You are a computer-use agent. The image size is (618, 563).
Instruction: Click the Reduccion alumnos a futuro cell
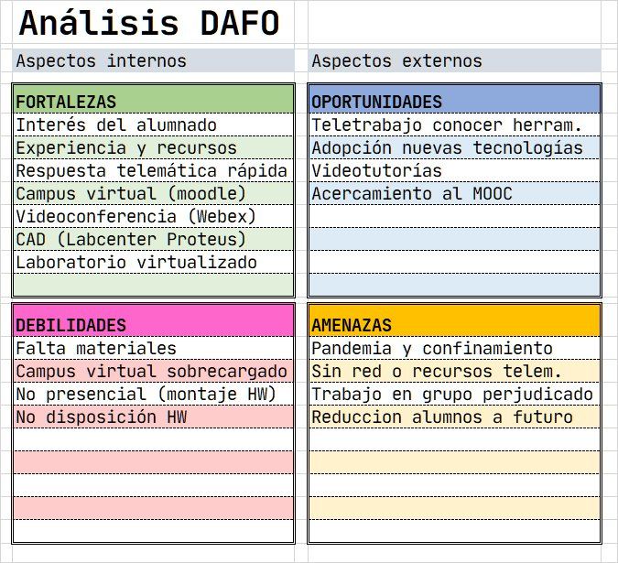454,417
